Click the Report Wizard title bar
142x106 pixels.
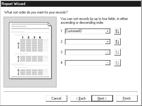(x=71, y=4)
